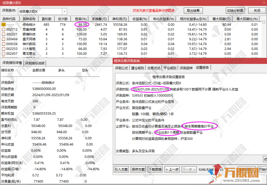
Task: Sort by the 总次数 column header
Action: (63, 19)
